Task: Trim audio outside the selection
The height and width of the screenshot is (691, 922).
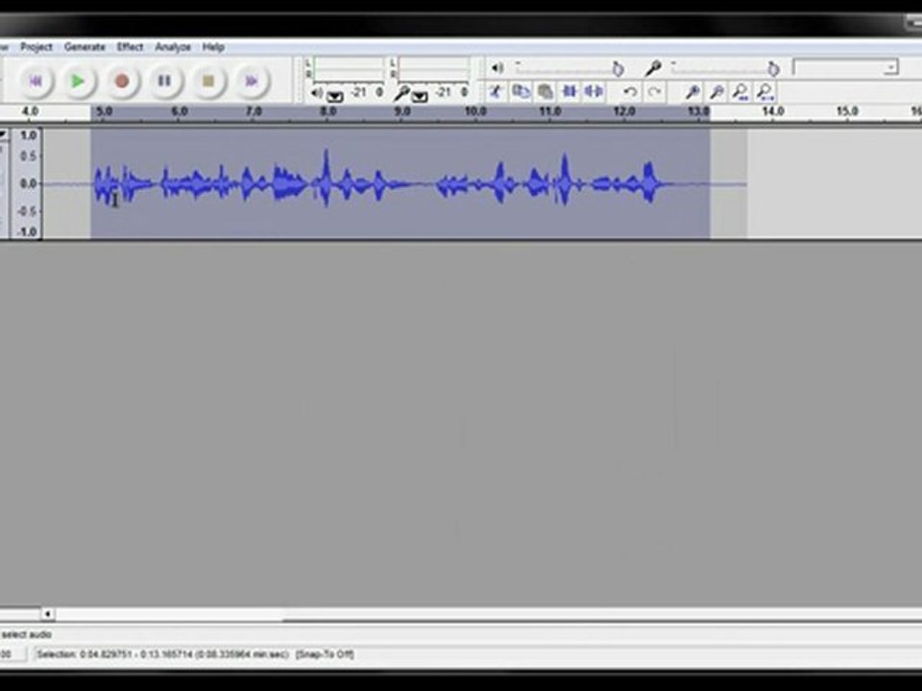Action: click(x=570, y=92)
